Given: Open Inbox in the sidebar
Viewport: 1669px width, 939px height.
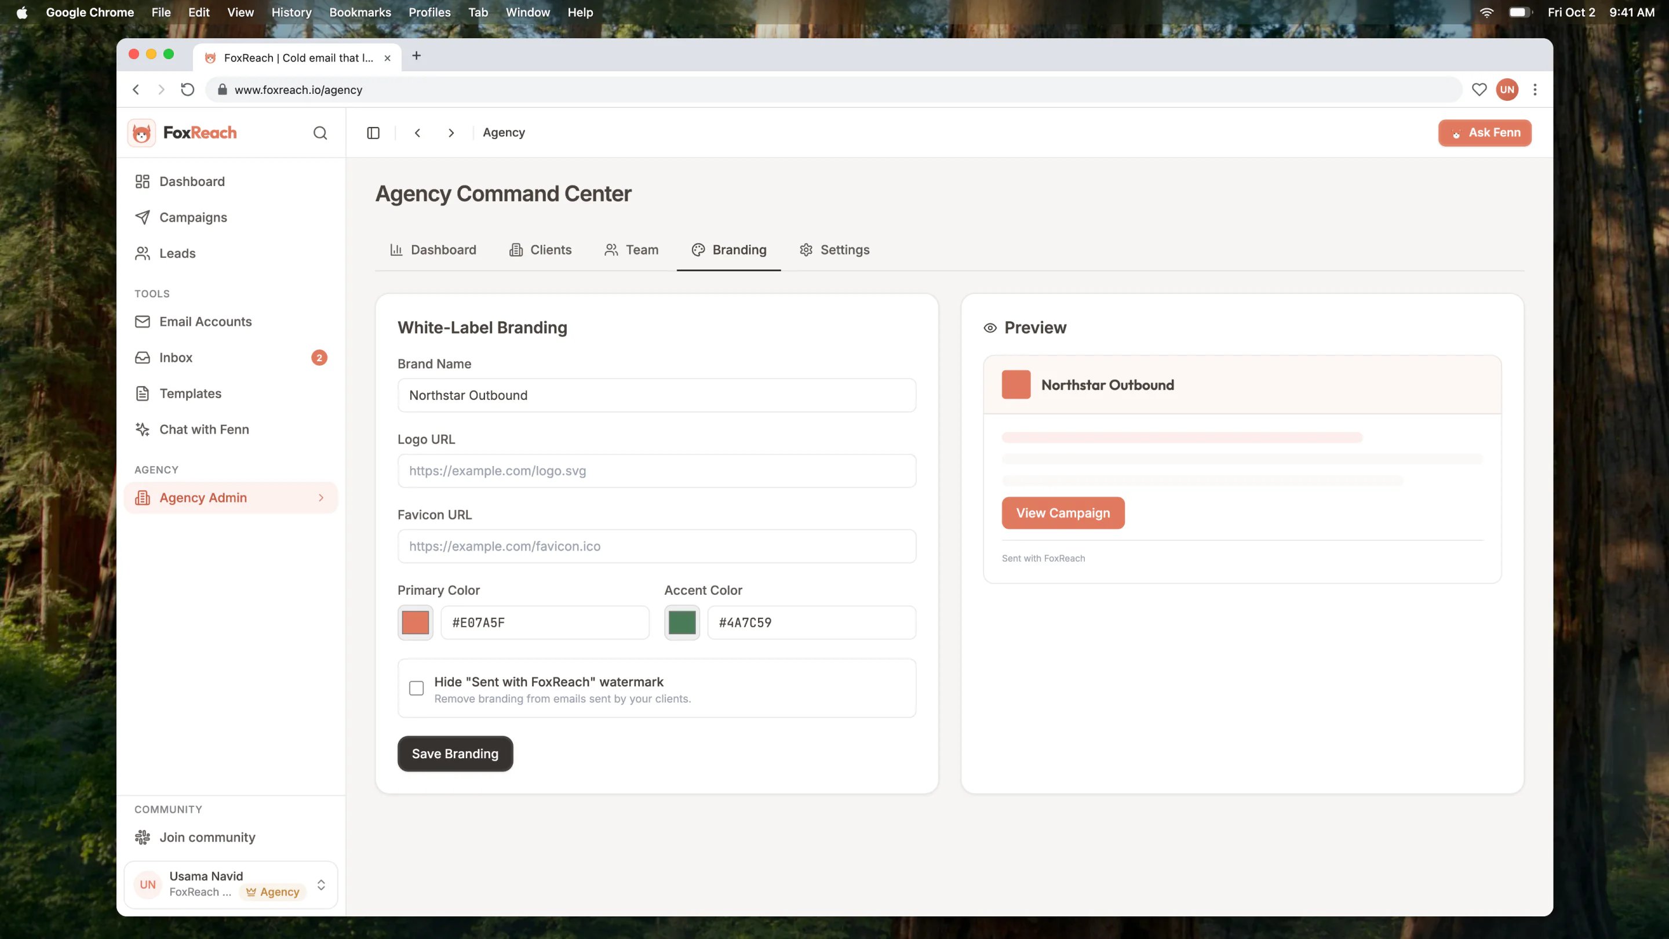Looking at the screenshot, I should (231, 358).
